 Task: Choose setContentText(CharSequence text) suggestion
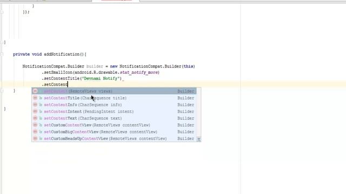114,119
